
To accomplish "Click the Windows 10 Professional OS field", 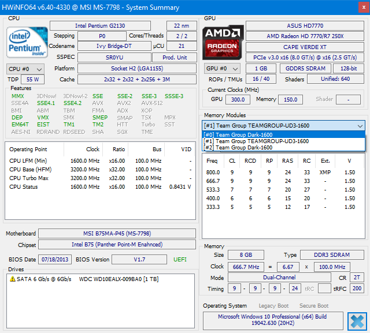I will point(273,320).
